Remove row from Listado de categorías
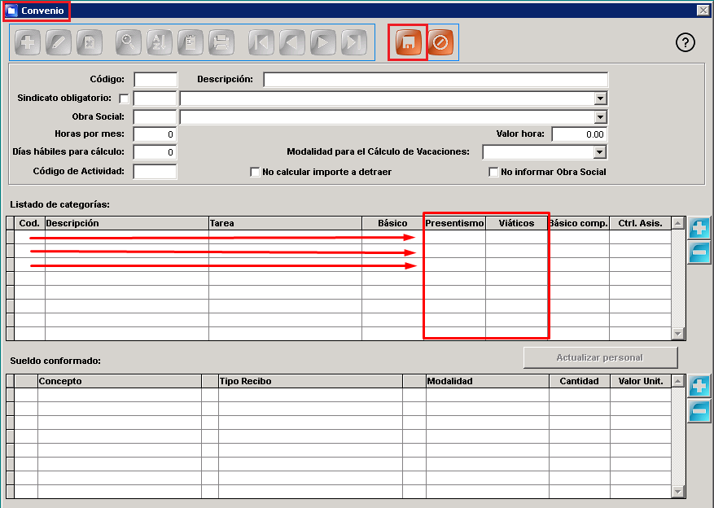 click(699, 252)
